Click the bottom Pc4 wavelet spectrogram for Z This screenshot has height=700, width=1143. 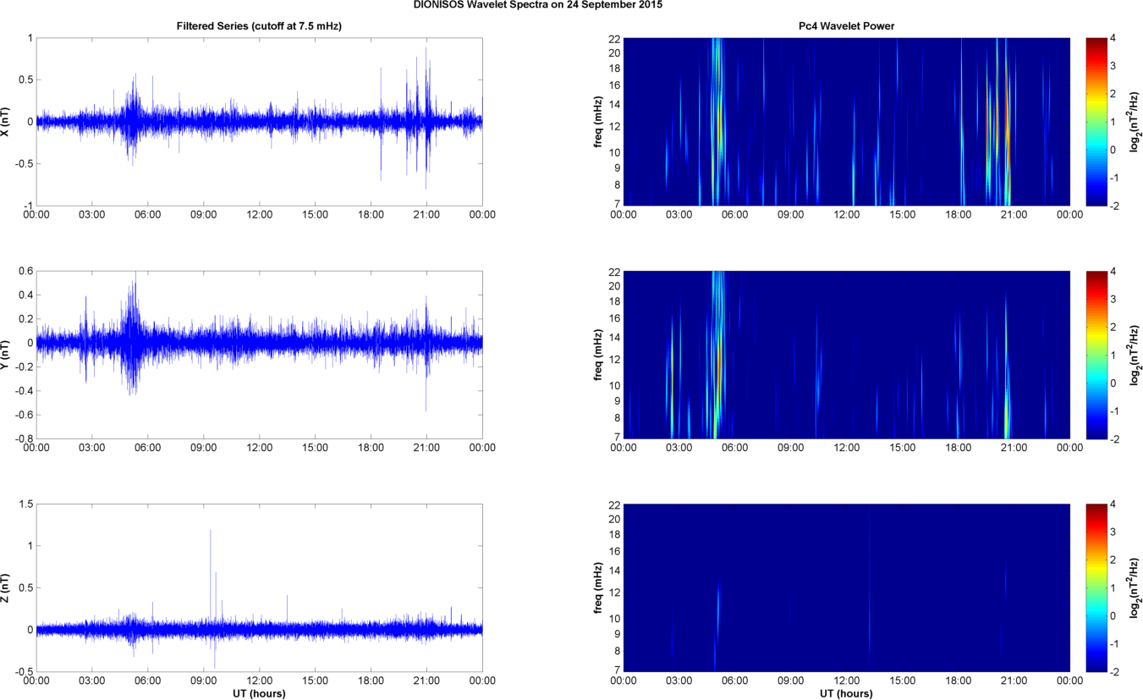pyautogui.click(x=847, y=587)
